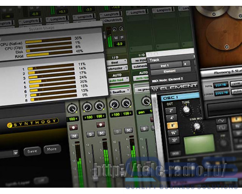This screenshot has height=194, width=242.
Task: Click the Memory & Stat panel title
Action: 228,72
